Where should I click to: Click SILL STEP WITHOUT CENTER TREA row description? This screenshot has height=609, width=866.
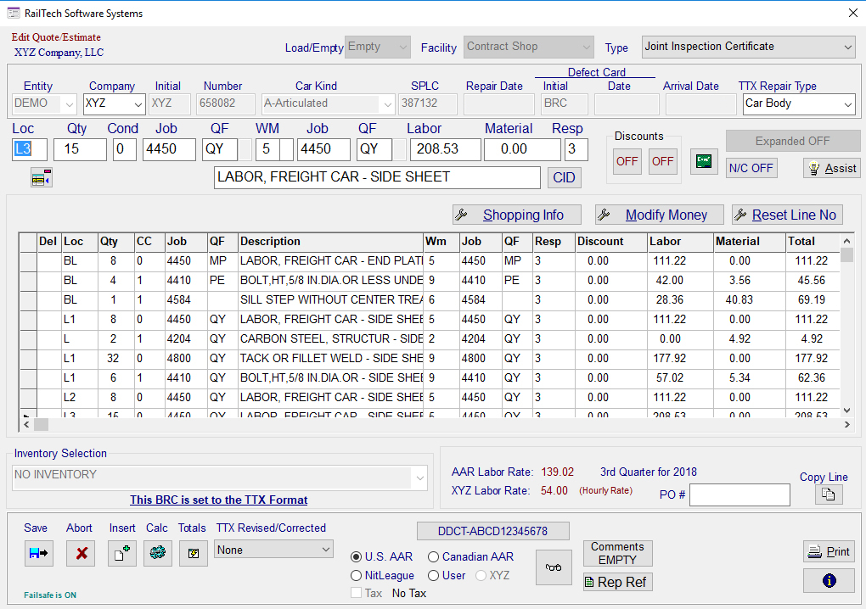click(331, 300)
